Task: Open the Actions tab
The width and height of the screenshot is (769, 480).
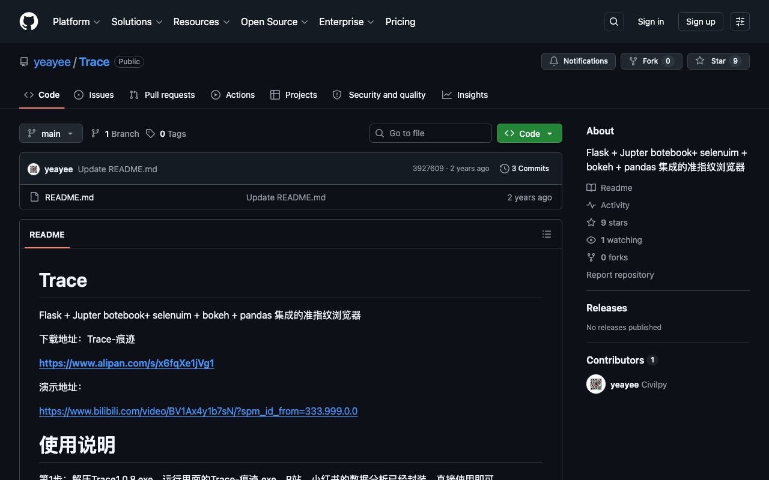Action: (233, 95)
